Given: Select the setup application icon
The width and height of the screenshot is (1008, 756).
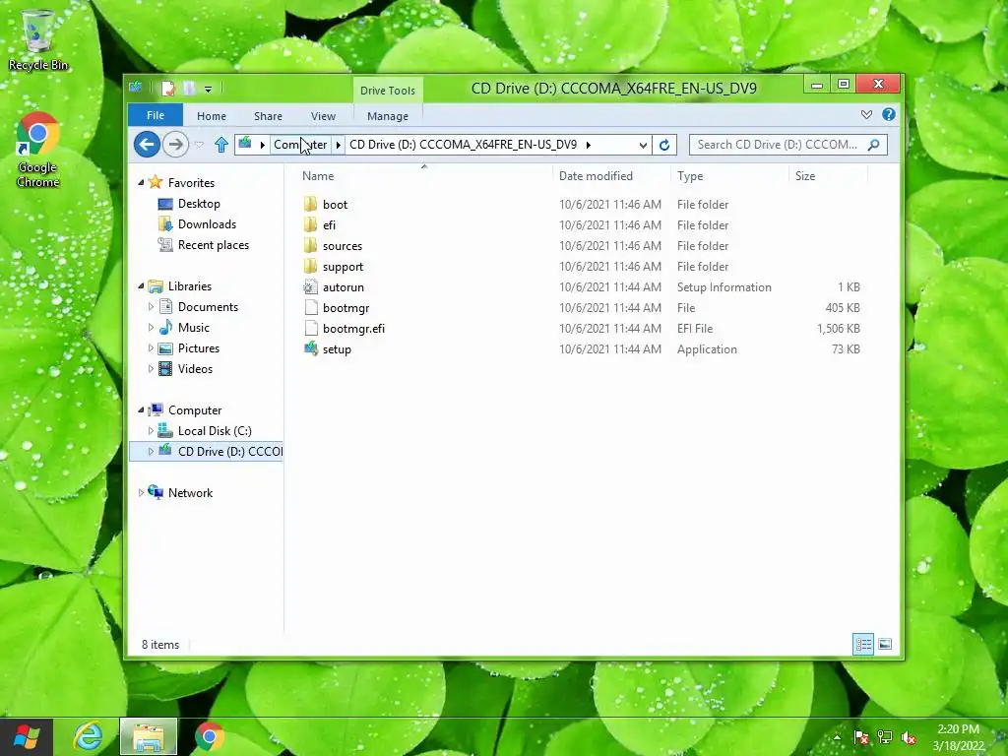Looking at the screenshot, I should (x=310, y=348).
